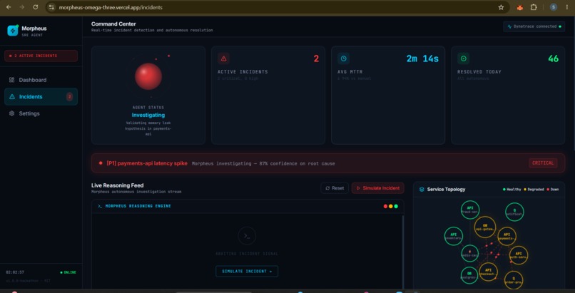Open the Chrome three-dot menu
This screenshot has height=293, width=575.
pyautogui.click(x=567, y=7)
